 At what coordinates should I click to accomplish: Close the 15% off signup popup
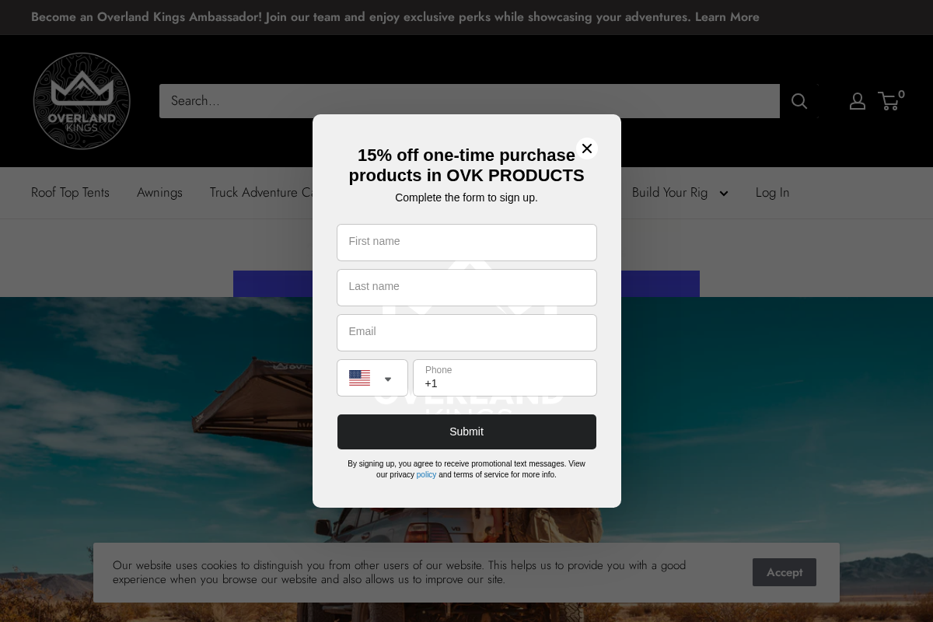[x=587, y=149]
